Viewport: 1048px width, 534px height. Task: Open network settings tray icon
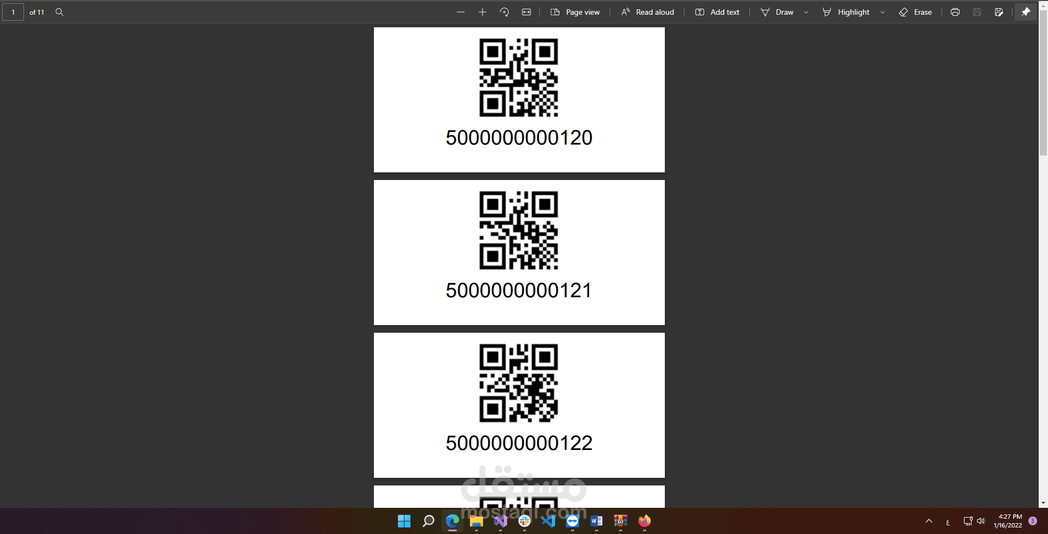click(x=968, y=521)
